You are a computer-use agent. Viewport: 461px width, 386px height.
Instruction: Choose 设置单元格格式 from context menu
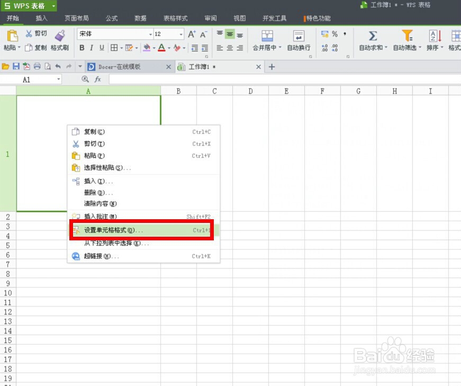click(x=144, y=230)
